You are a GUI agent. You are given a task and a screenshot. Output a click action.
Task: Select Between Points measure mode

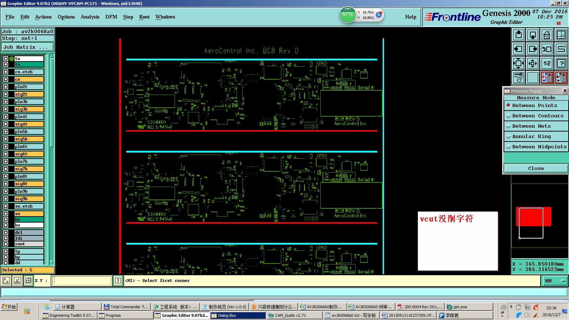[536, 106]
